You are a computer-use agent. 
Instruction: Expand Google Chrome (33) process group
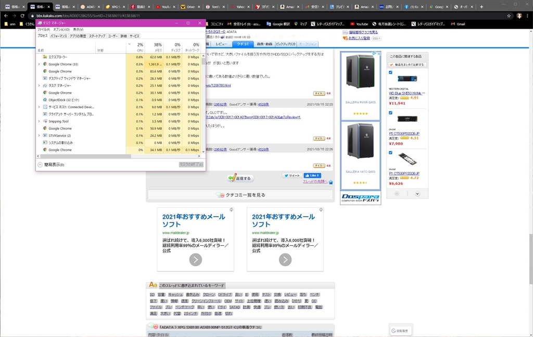[x=39, y=64]
